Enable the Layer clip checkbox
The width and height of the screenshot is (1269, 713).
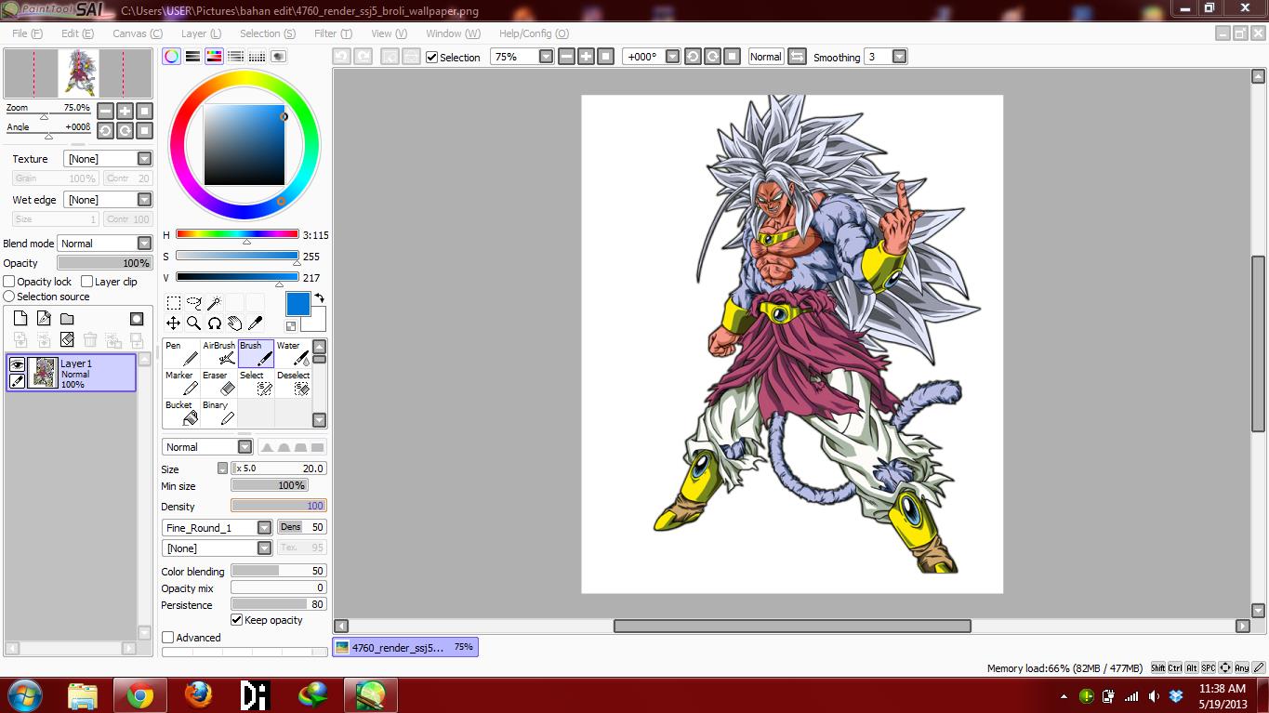(x=86, y=282)
